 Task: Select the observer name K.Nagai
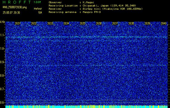[88, 2]
